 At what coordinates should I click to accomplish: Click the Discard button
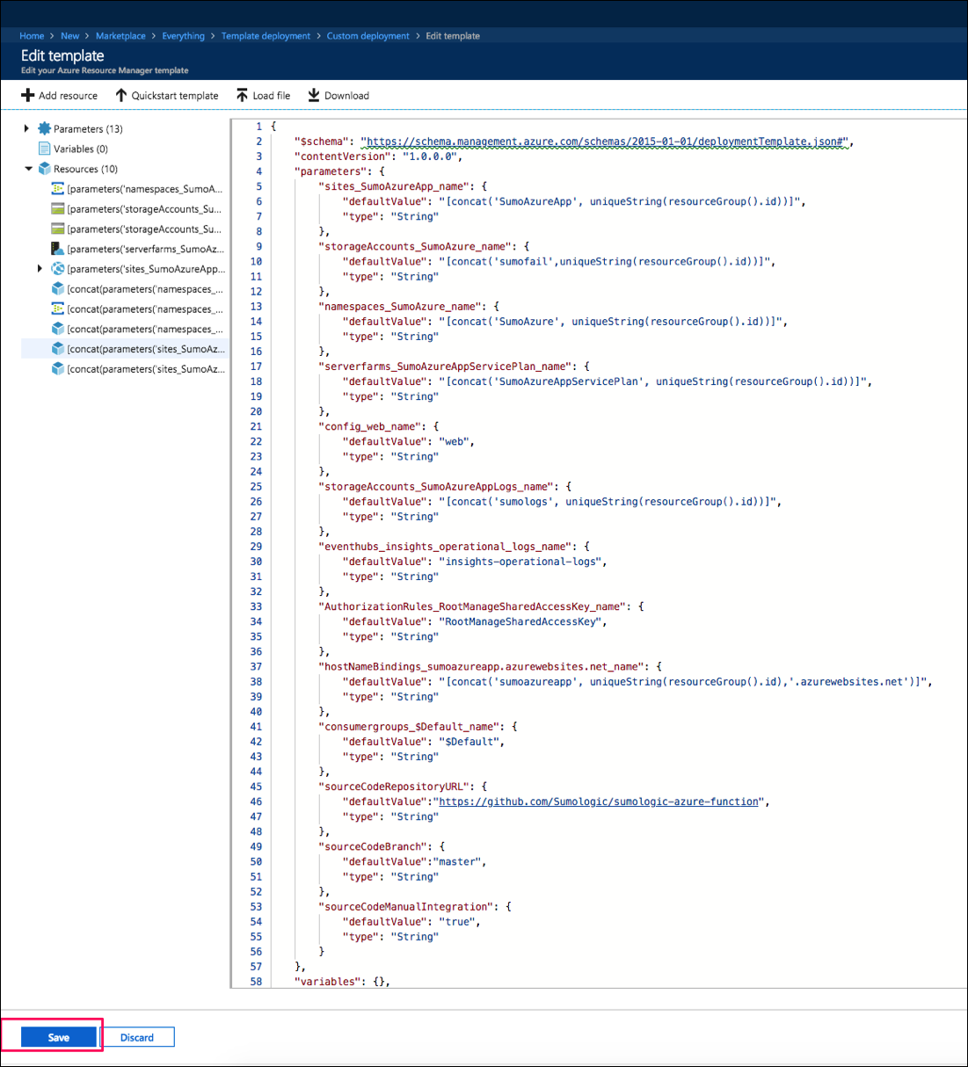[138, 1037]
